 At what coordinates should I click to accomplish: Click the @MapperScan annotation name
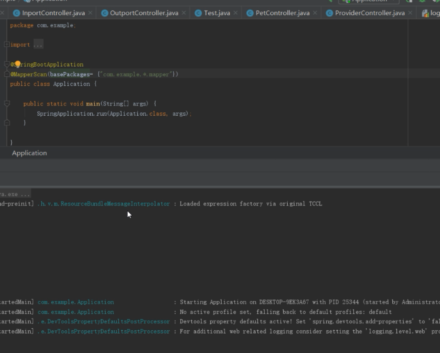pos(29,74)
